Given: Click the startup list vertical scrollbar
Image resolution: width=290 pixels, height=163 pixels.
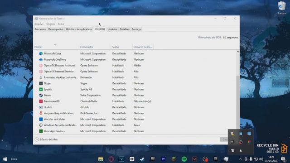Looking at the screenshot, I should (237, 103).
